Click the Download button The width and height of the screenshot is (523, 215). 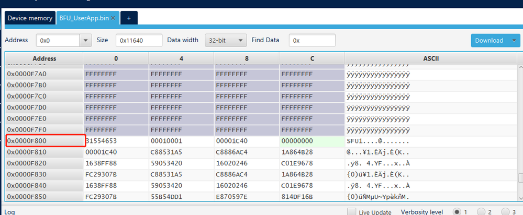[x=489, y=41]
